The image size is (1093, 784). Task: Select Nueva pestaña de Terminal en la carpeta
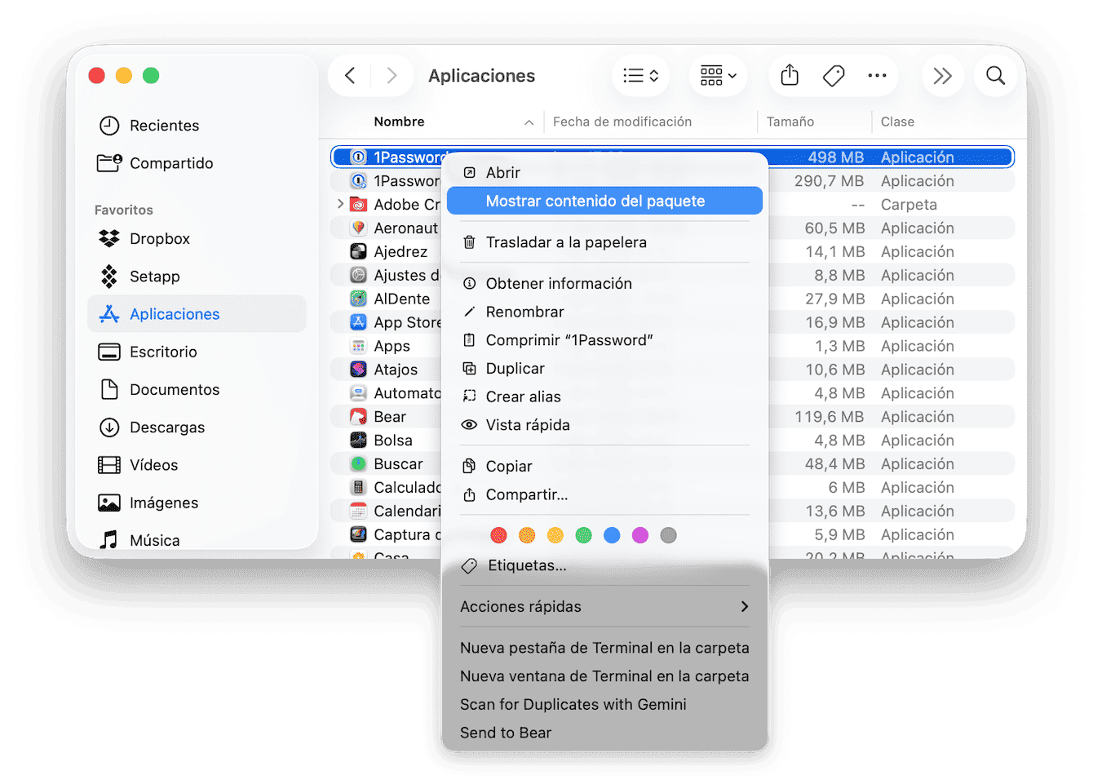click(x=604, y=648)
